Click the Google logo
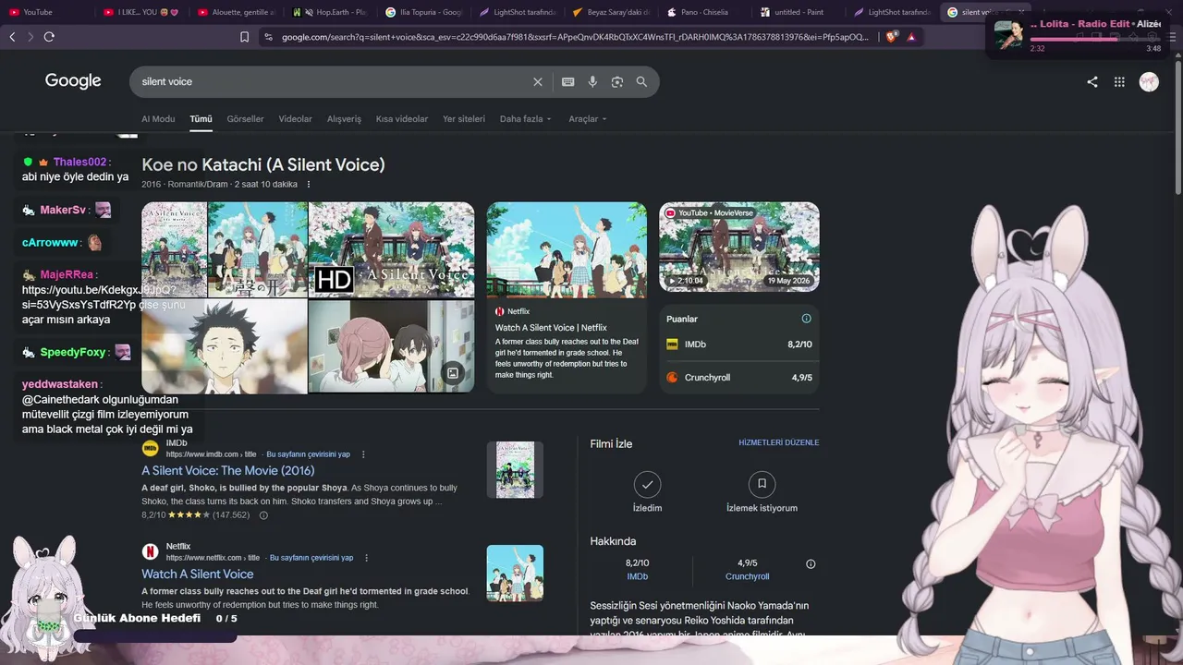1183x665 pixels. [x=73, y=81]
